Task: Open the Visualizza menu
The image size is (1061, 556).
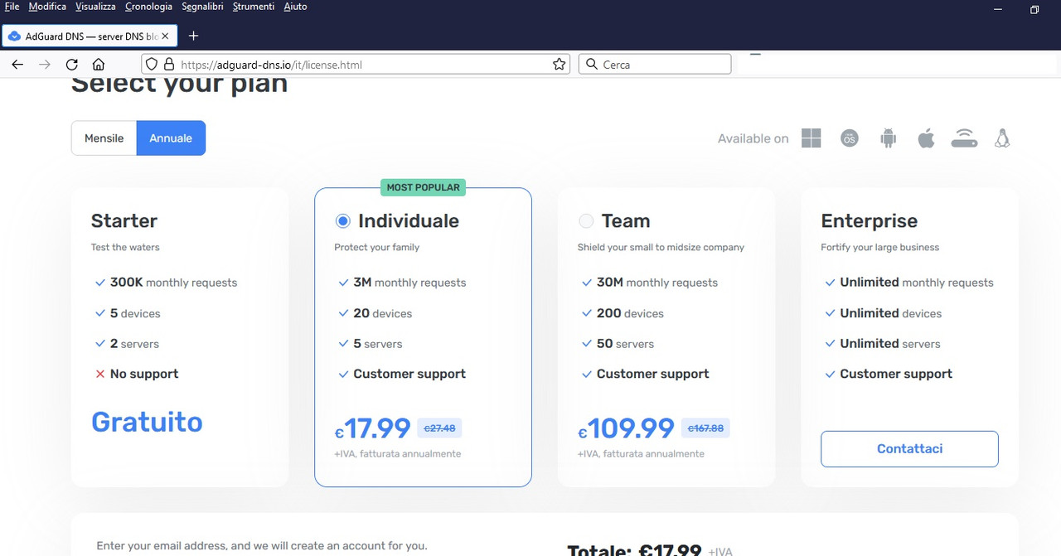Action: pyautogui.click(x=95, y=7)
